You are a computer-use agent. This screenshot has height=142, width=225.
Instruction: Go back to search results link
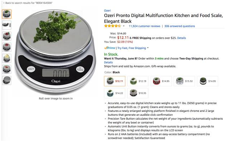pos(28,3)
